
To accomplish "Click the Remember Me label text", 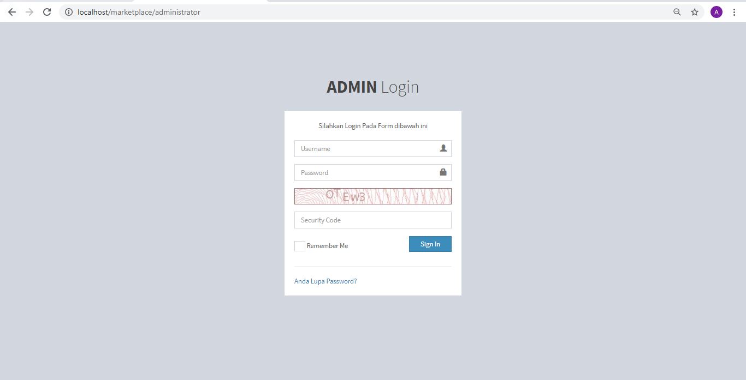I will coord(328,245).
